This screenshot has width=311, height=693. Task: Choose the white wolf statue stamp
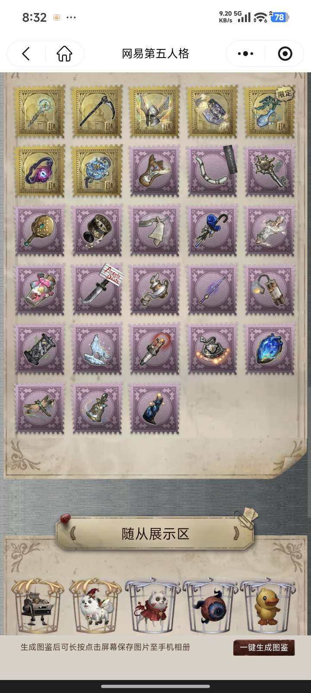(97, 349)
